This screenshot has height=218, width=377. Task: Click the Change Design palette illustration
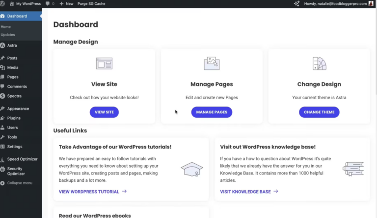[319, 64]
